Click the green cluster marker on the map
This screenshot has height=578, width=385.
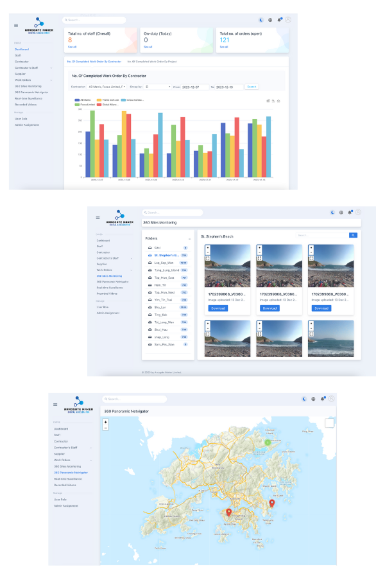(x=268, y=442)
